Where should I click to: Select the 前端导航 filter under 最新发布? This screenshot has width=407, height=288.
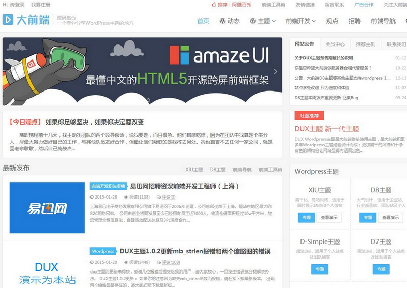[x=242, y=170]
